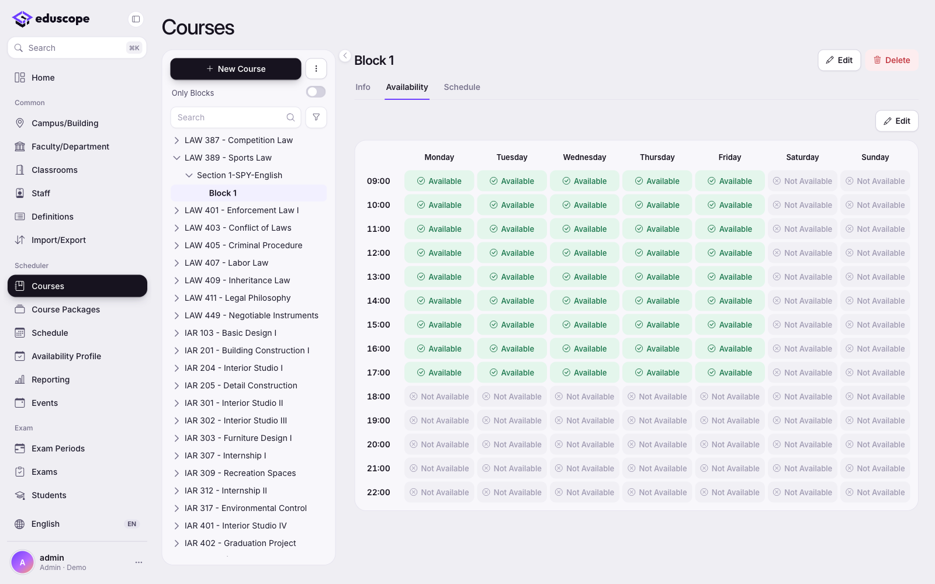Open Faculty/Department institution icon

pyautogui.click(x=20, y=147)
